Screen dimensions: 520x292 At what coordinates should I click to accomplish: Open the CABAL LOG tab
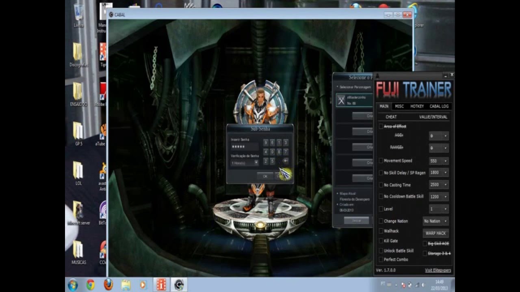(439, 106)
